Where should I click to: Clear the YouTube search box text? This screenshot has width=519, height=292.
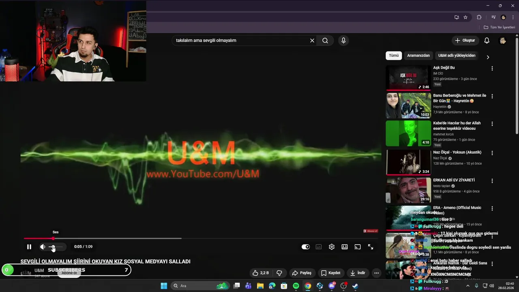click(312, 41)
